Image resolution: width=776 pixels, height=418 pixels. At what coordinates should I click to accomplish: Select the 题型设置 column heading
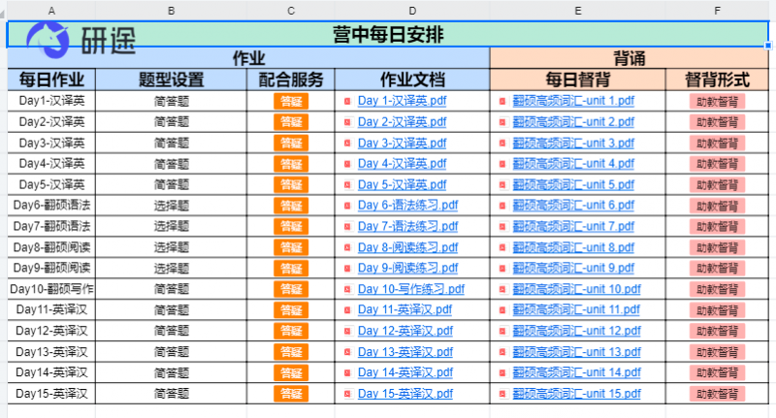pos(172,80)
